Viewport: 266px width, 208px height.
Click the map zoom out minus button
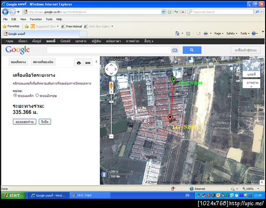pos(111,136)
